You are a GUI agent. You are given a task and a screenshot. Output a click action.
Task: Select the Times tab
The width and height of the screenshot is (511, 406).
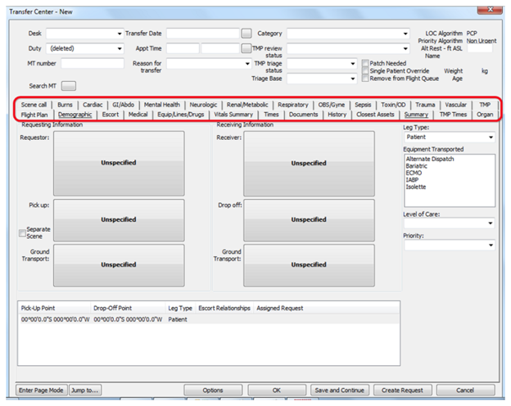click(271, 115)
